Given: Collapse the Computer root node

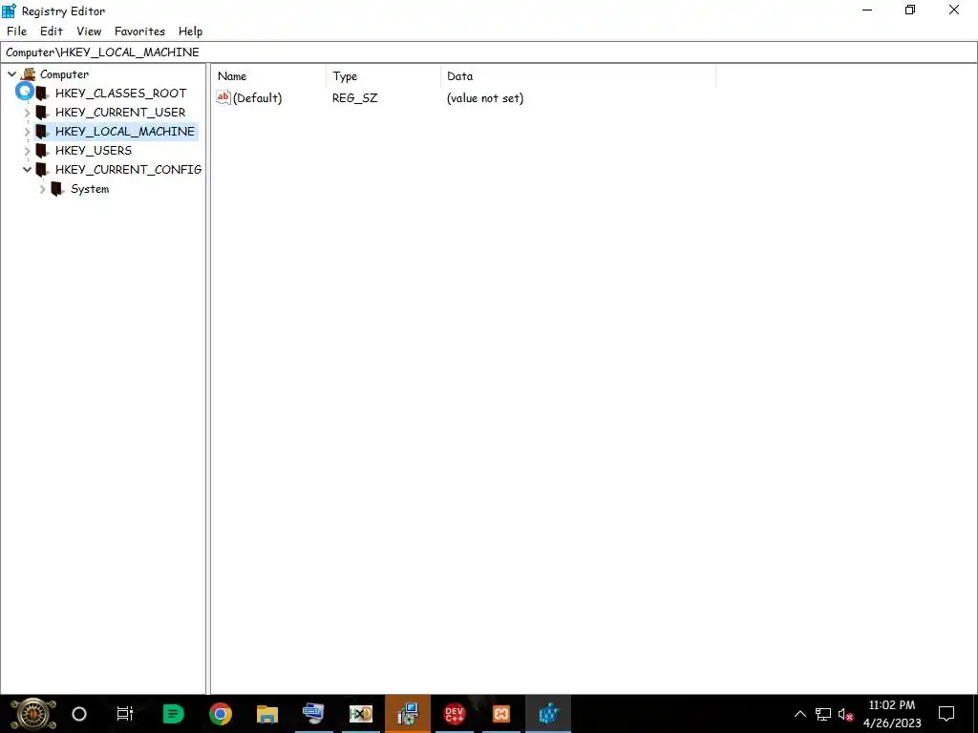Looking at the screenshot, I should point(11,74).
